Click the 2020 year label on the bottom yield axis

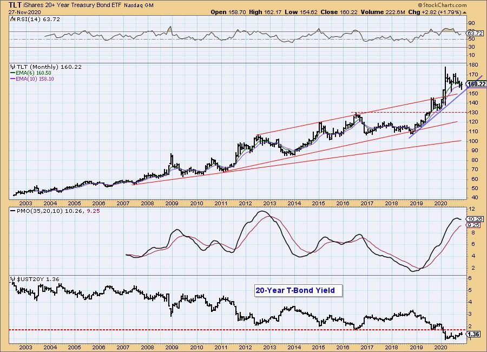tap(440, 347)
